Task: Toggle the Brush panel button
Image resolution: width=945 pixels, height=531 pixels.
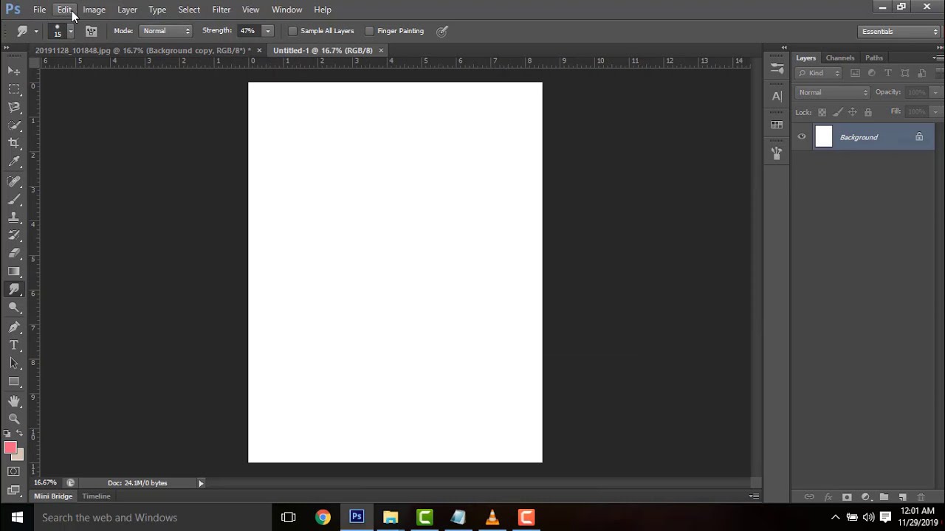Action: pyautogui.click(x=92, y=31)
